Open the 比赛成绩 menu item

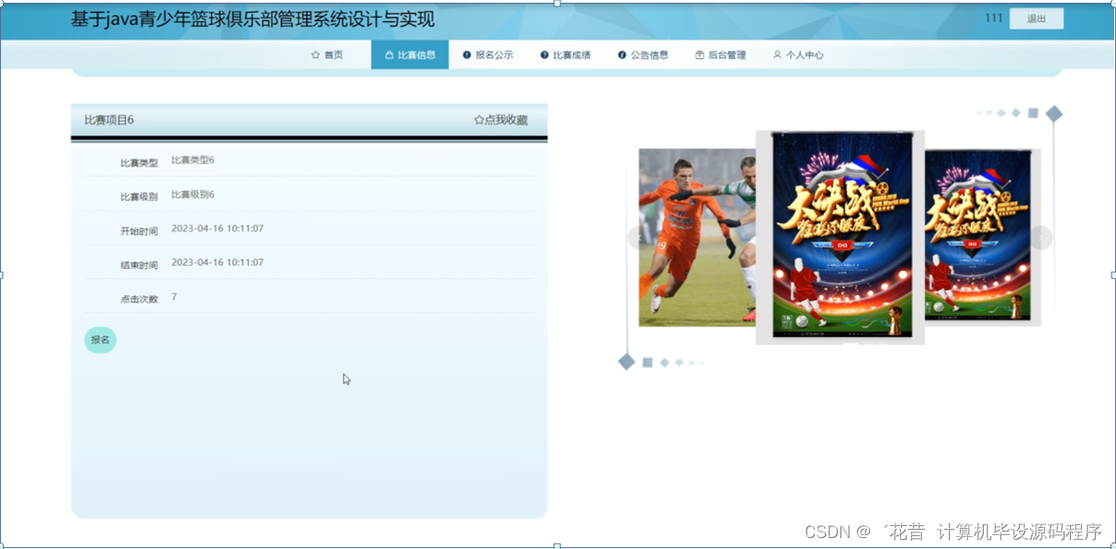pyautogui.click(x=565, y=55)
